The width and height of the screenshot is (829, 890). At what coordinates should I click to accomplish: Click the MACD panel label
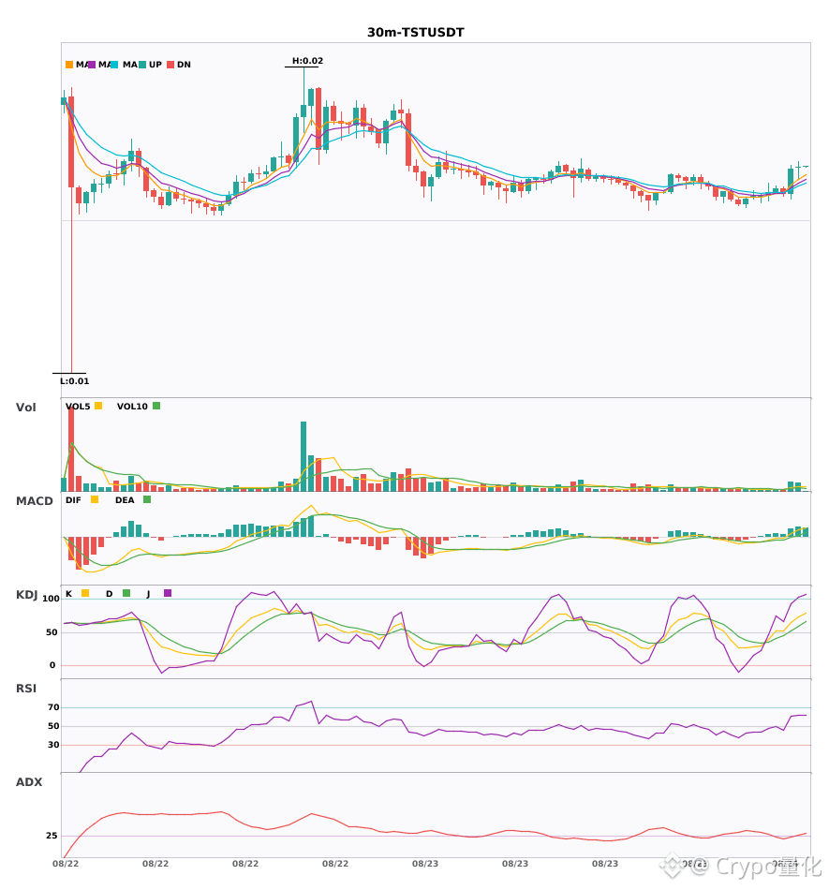(x=34, y=501)
